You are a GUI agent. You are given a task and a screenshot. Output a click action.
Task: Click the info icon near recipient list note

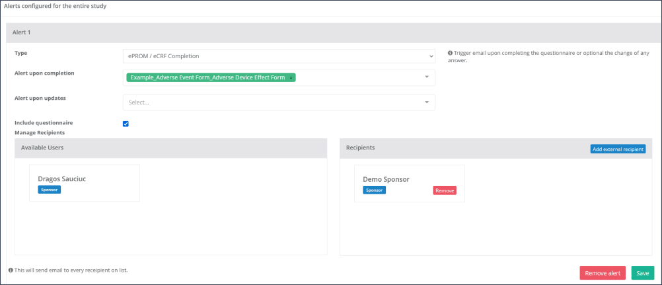pos(11,270)
